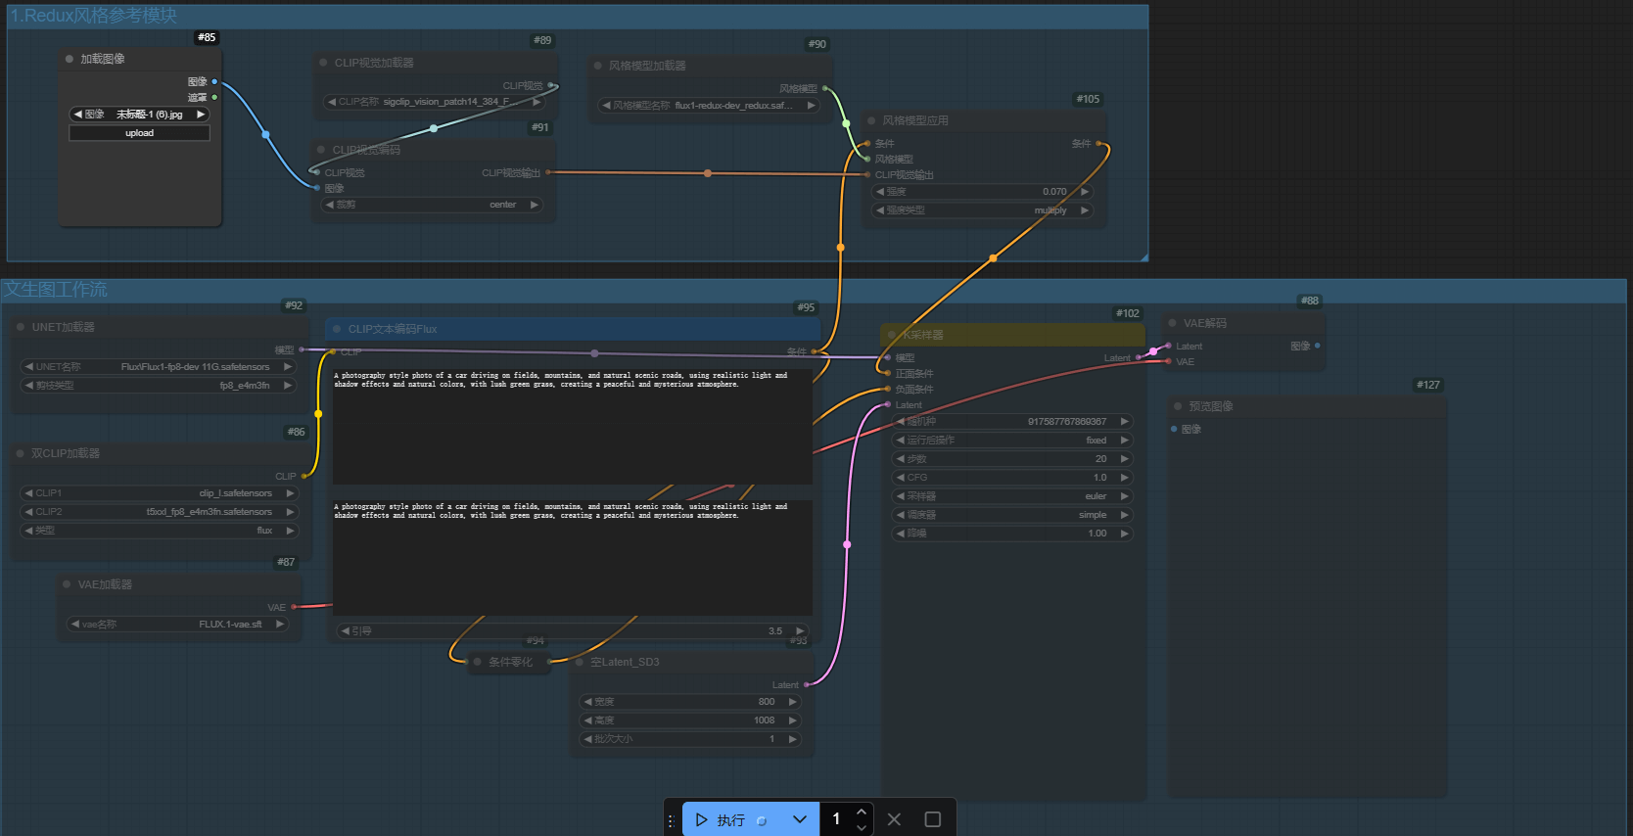Click the 强度 0.070 value field
The width and height of the screenshot is (1633, 836).
982,192
